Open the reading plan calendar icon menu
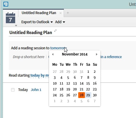Viewport: 136px width, 118px height. tap(11, 18)
